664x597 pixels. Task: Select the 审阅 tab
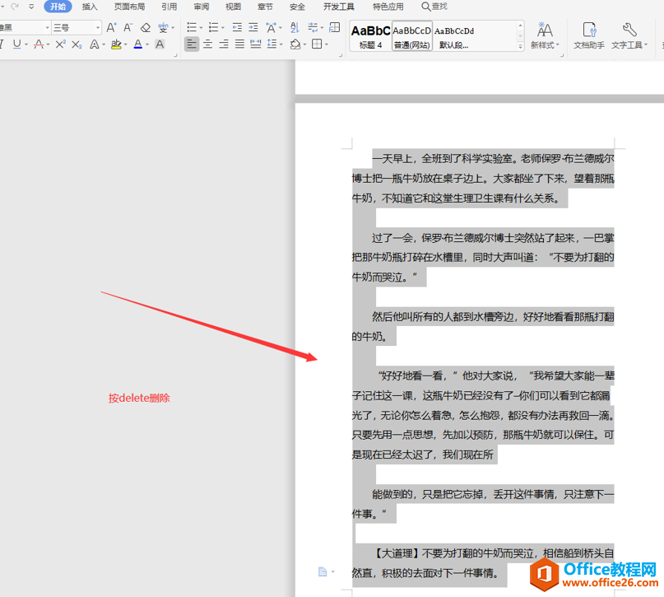[201, 7]
